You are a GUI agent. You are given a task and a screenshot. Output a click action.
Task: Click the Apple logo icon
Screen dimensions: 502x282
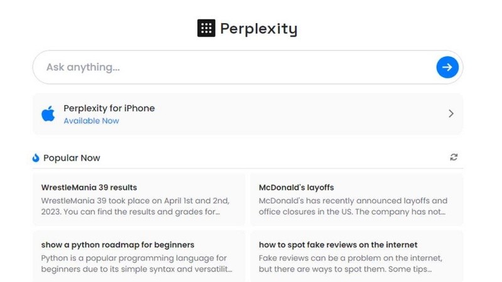tap(48, 113)
